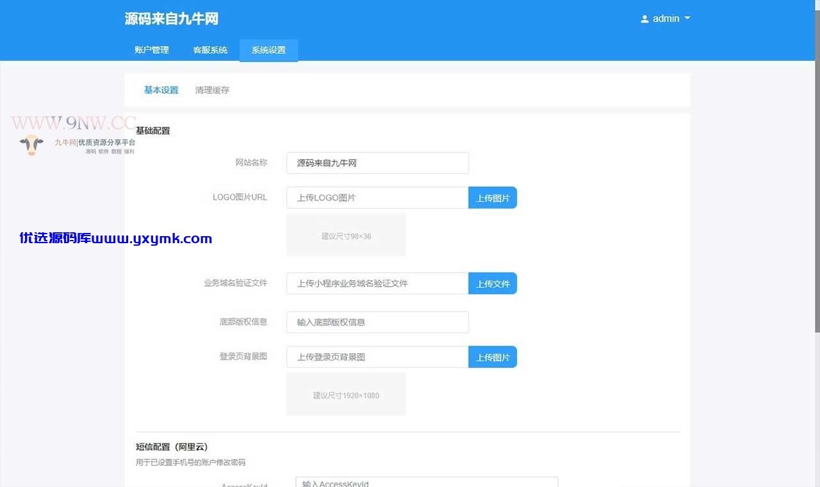
Task: Click the admin user avatar icon
Action: (644, 19)
